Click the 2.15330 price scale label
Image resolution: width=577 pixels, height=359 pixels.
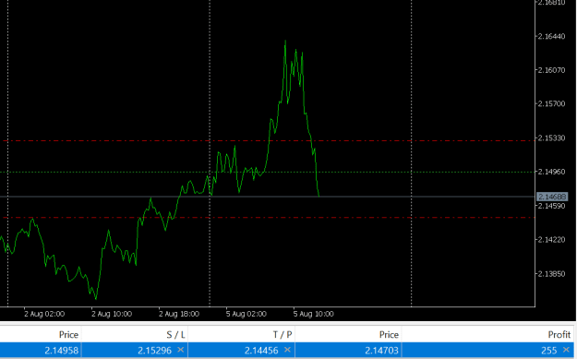(551, 138)
